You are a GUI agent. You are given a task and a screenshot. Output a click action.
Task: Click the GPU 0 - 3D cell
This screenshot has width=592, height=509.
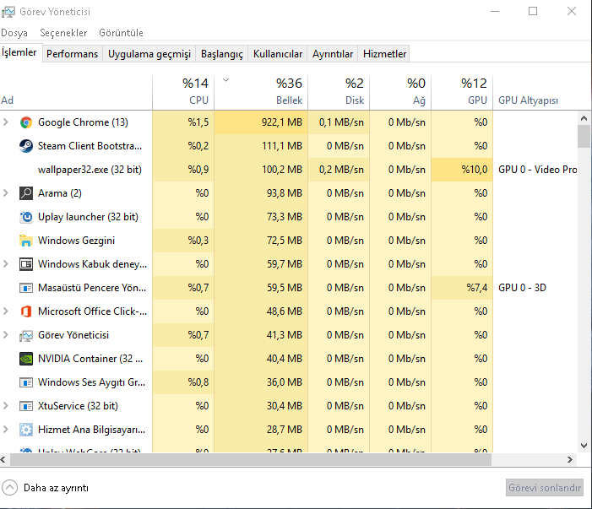point(522,288)
